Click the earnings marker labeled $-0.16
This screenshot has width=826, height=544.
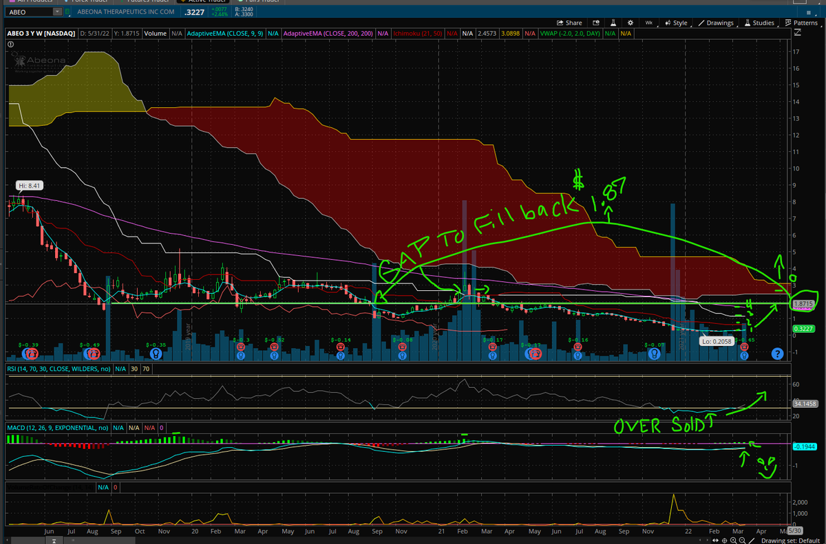pos(578,348)
